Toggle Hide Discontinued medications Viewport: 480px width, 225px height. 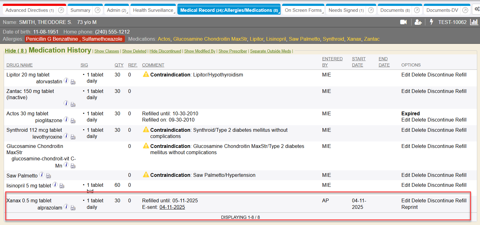tap(165, 51)
